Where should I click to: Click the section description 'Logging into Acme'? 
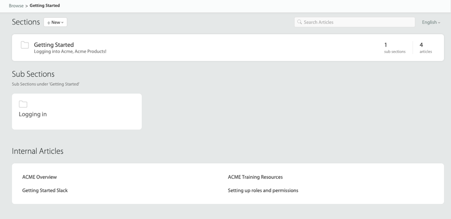pyautogui.click(x=70, y=51)
